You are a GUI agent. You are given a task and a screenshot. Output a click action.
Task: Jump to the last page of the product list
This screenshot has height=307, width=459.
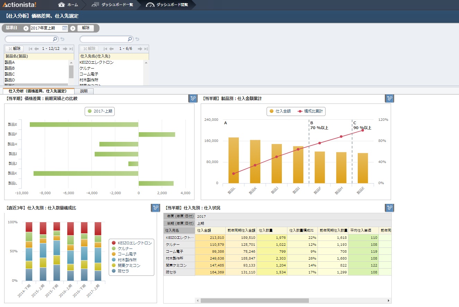[x=71, y=49]
